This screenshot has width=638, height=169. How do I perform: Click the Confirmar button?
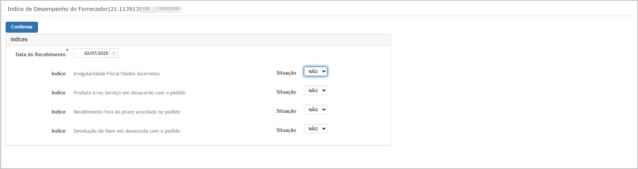22,27
